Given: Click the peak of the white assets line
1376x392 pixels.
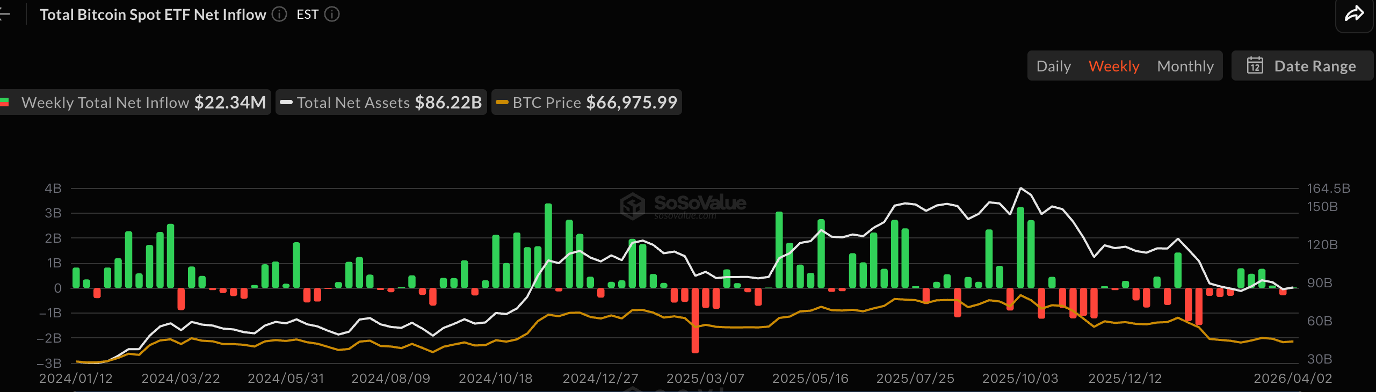Looking at the screenshot, I should (x=1020, y=188).
